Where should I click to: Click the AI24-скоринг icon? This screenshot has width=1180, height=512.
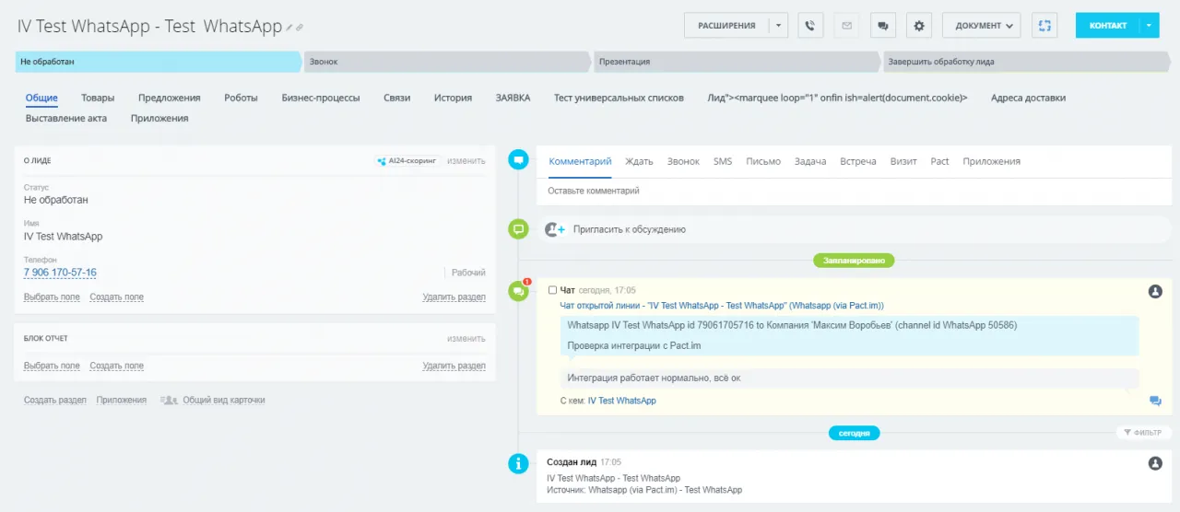(382, 161)
